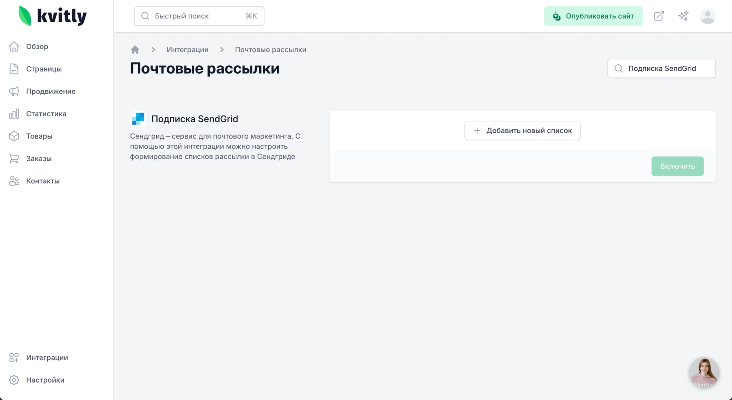732x400 pixels.
Task: Click the Почтовые рассылки breadcrumb
Action: point(271,50)
